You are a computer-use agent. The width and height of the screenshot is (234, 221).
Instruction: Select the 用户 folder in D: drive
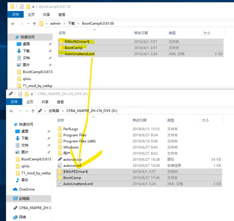[x=139, y=153]
